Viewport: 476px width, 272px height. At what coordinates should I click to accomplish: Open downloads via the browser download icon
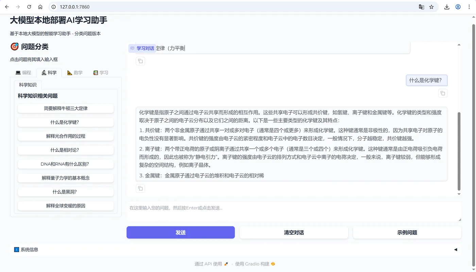(x=447, y=6)
